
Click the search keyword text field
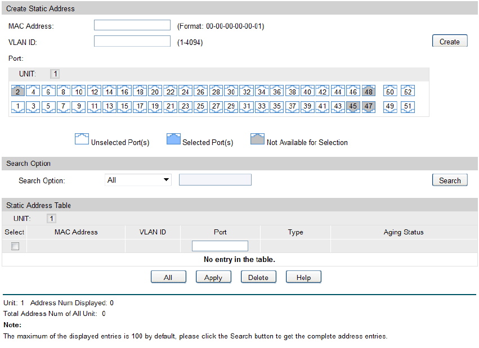[x=215, y=180]
